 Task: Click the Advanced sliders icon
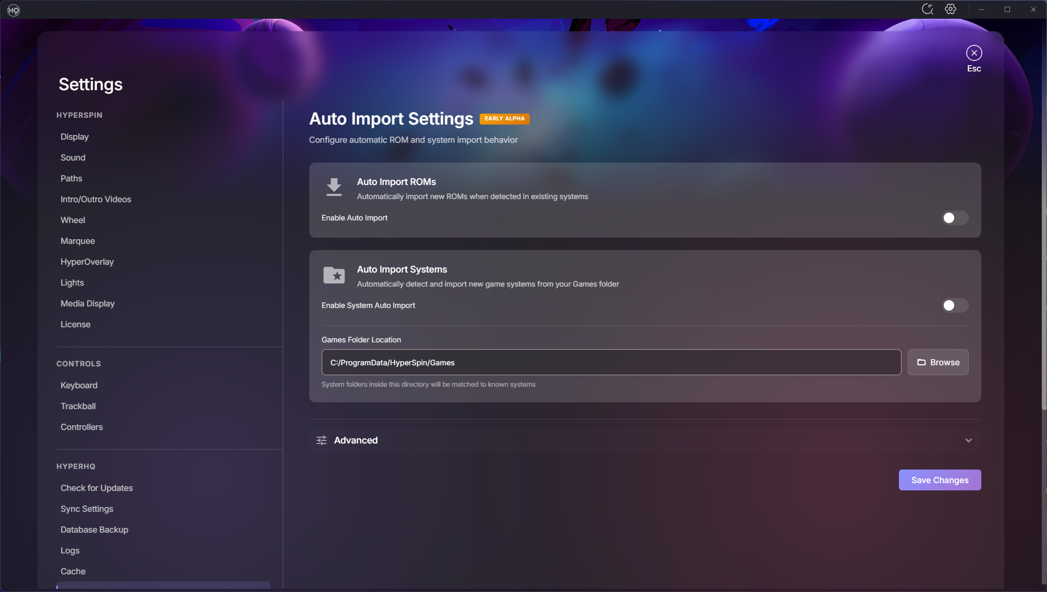(322, 440)
